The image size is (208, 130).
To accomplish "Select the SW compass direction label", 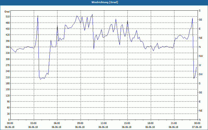I will (x=201, y=74).
